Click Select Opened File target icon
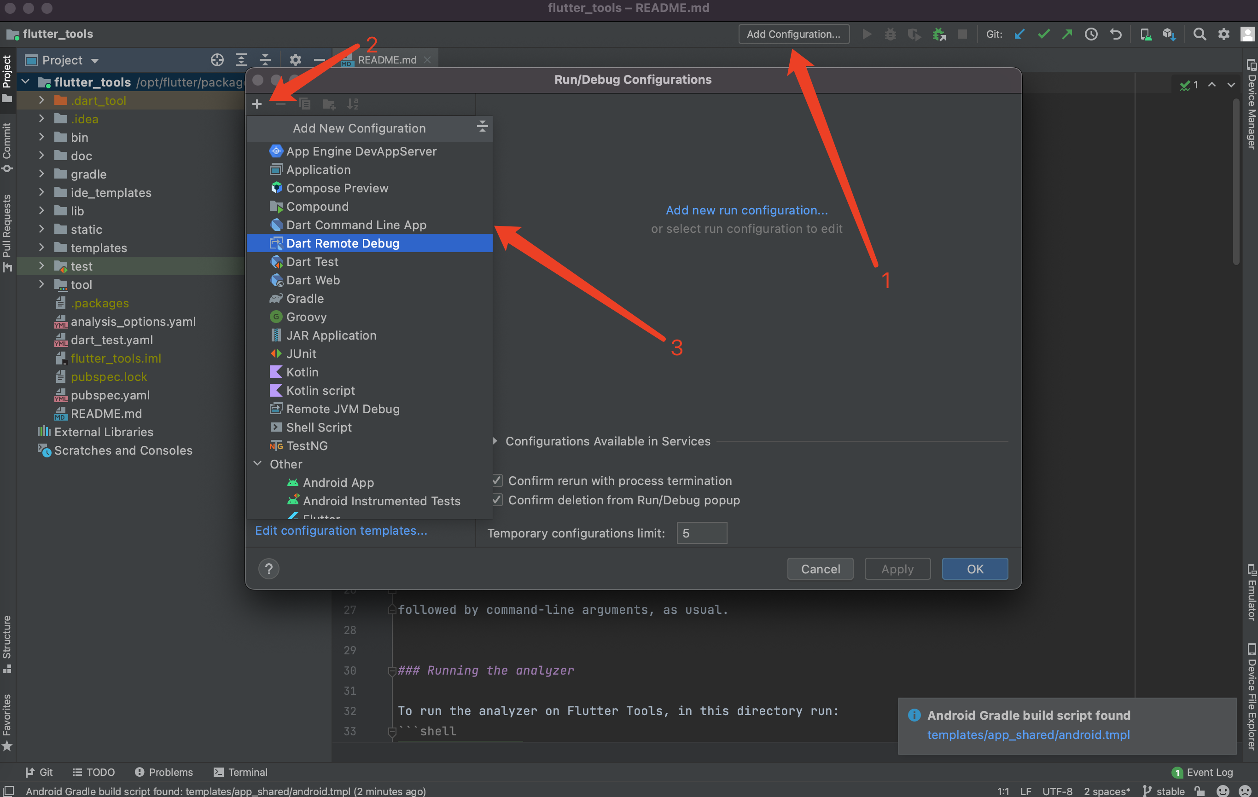 [x=217, y=60]
